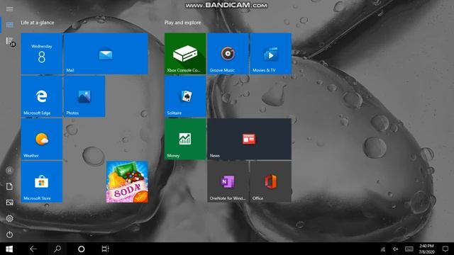This screenshot has width=454, height=255.
Task: Open the Calendar tile showing Wednesday 8
Action: [42, 54]
